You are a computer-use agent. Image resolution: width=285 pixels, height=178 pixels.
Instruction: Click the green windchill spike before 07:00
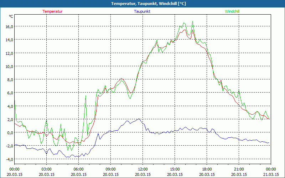[85, 95]
